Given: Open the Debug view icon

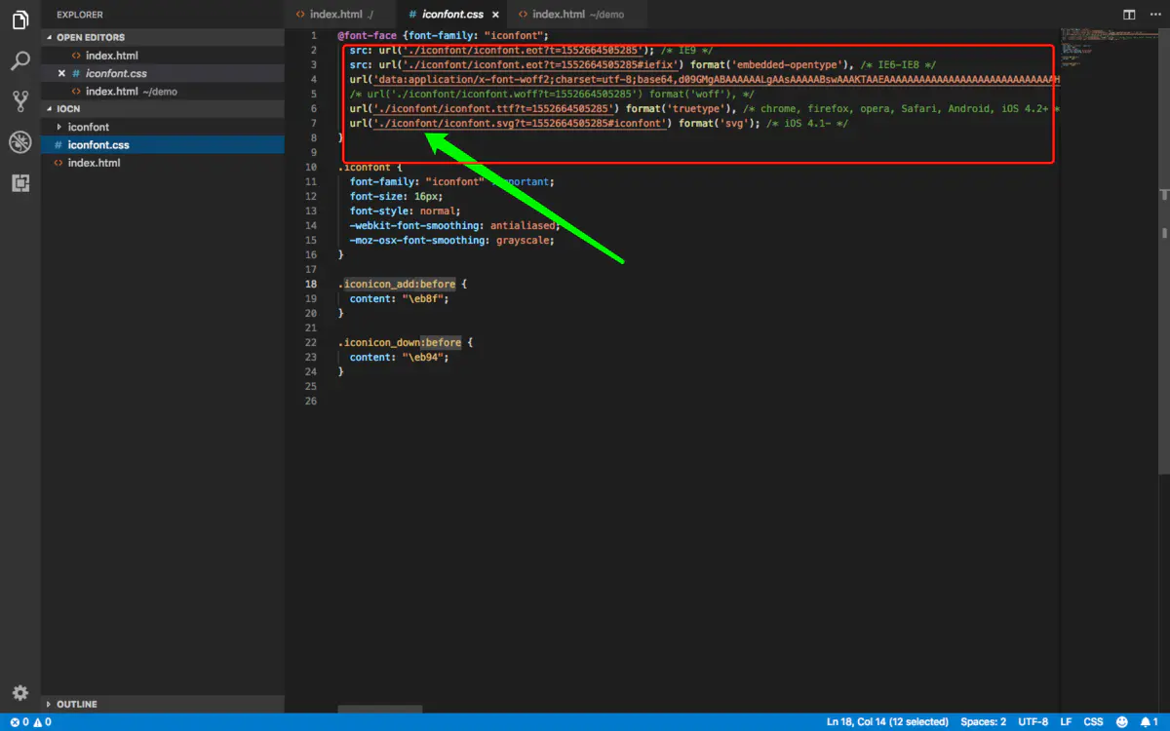Looking at the screenshot, I should pos(19,142).
